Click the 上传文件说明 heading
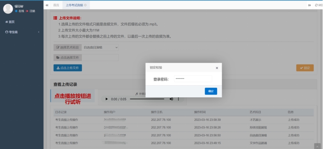 point(70,18)
